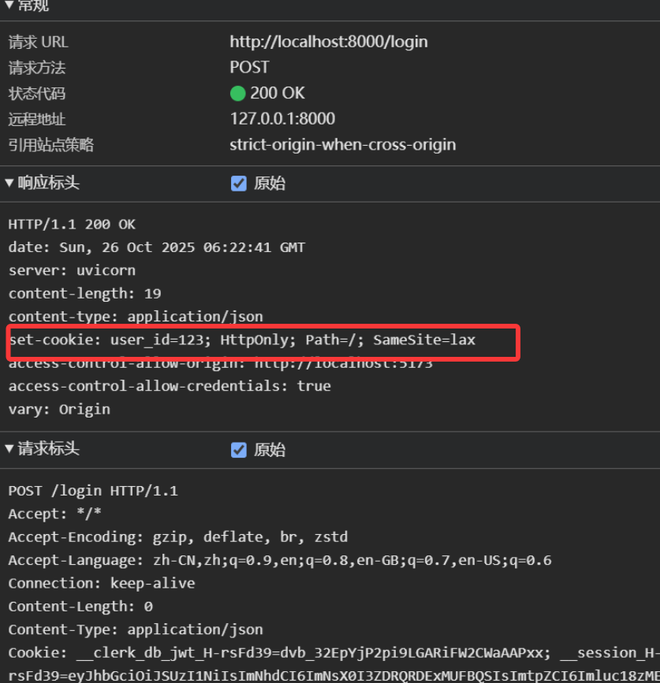Click the content-length: 19 response header
Image resolution: width=660 pixels, height=683 pixels.
(x=84, y=294)
